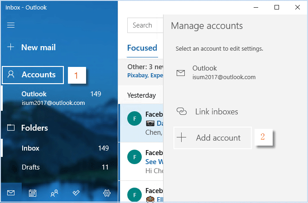Open the To-Do checkmark icon

tap(76, 193)
